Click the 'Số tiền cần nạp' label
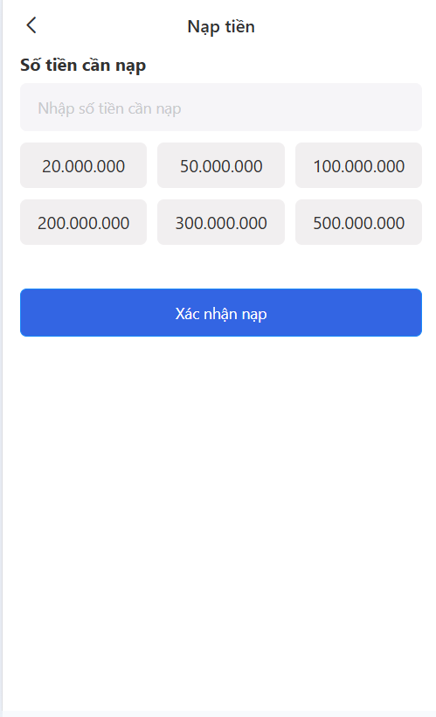436x717 pixels. tap(83, 66)
